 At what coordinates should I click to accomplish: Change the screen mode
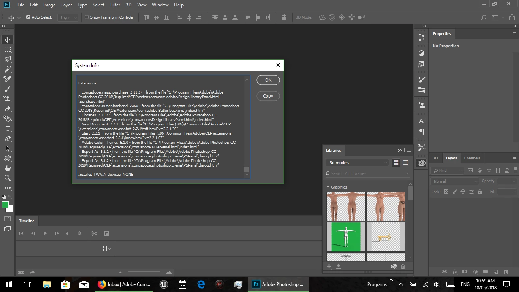[8, 229]
